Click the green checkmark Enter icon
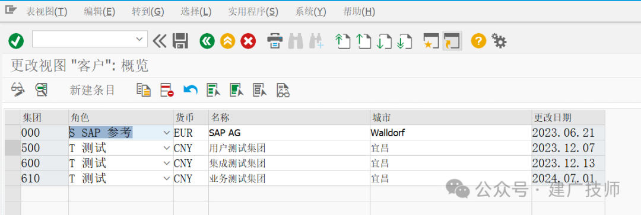 coord(16,41)
